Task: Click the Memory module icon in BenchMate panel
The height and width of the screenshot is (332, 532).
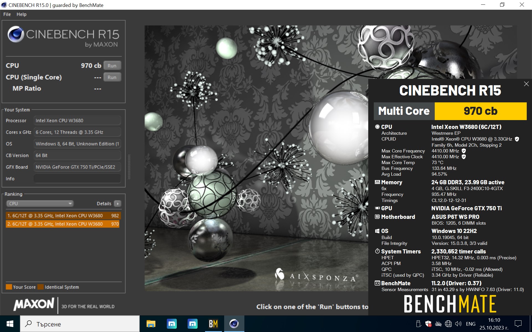Action: click(x=377, y=182)
